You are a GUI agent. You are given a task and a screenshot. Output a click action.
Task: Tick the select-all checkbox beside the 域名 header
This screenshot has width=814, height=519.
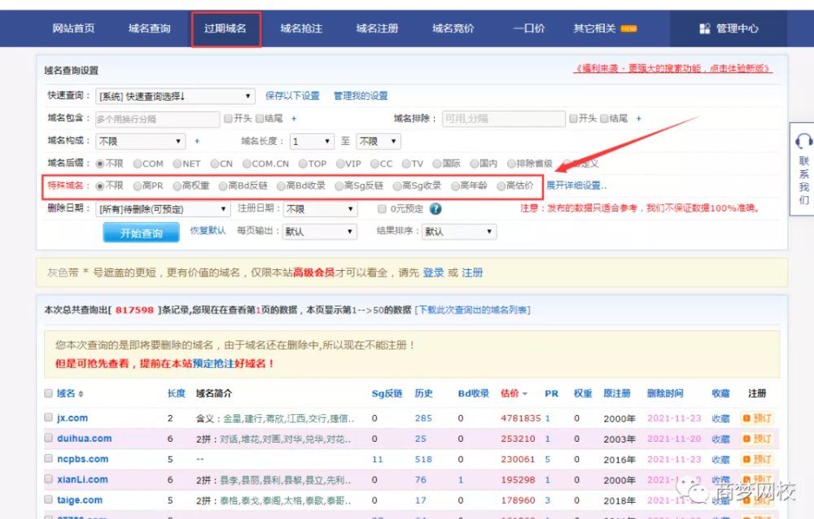point(48,394)
